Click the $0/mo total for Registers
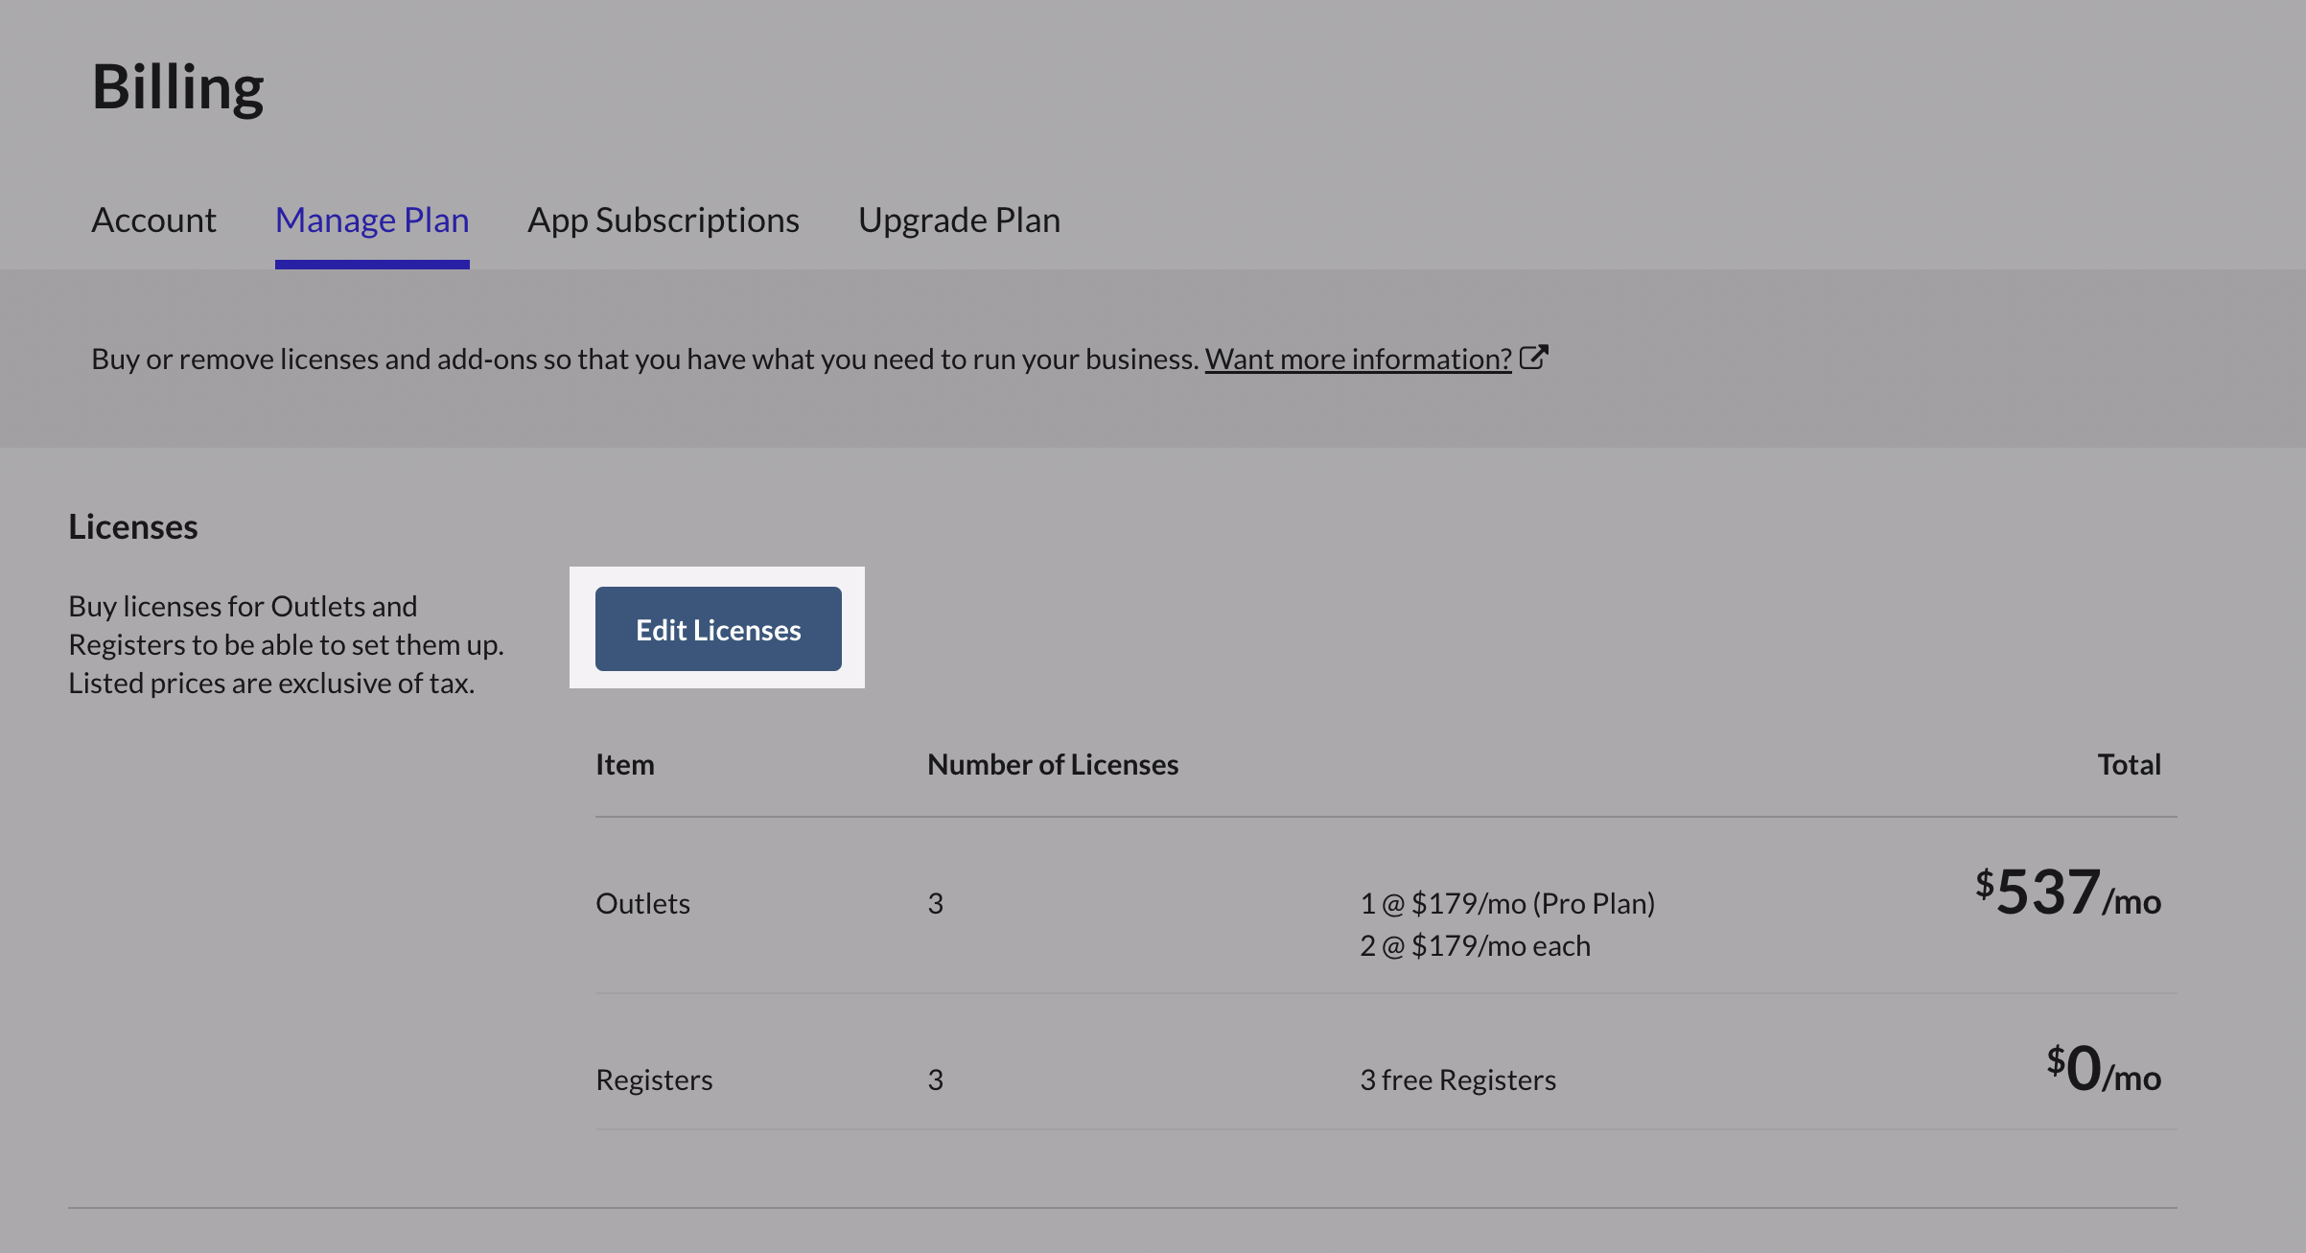This screenshot has height=1253, width=2306. point(2102,1073)
